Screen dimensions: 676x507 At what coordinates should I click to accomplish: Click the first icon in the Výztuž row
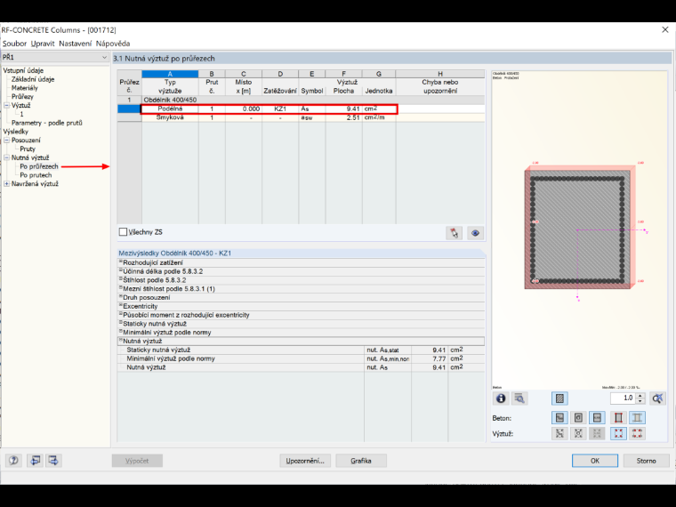pyautogui.click(x=559, y=433)
